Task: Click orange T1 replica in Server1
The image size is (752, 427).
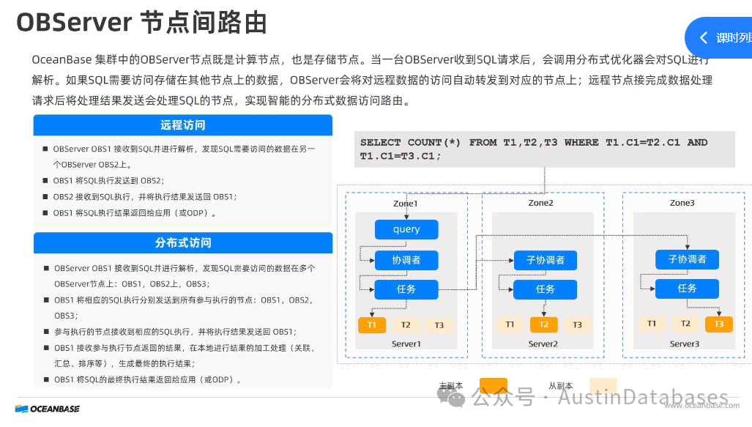Action: [372, 324]
